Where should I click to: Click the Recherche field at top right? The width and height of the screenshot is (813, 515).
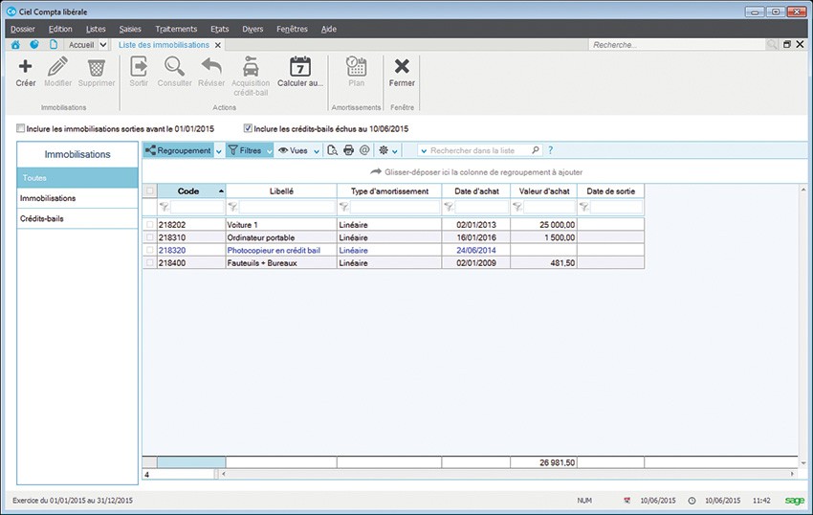tap(677, 45)
